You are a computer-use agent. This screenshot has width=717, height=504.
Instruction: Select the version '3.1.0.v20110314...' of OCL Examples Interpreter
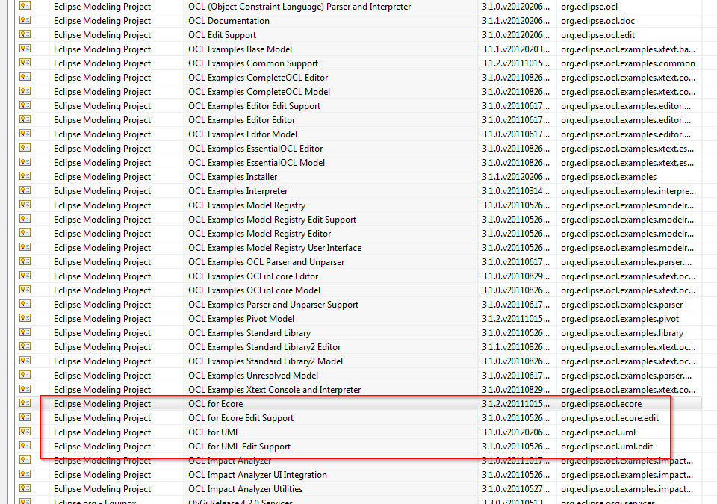516,191
